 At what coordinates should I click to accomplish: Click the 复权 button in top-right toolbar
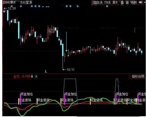click(x=115, y=2)
